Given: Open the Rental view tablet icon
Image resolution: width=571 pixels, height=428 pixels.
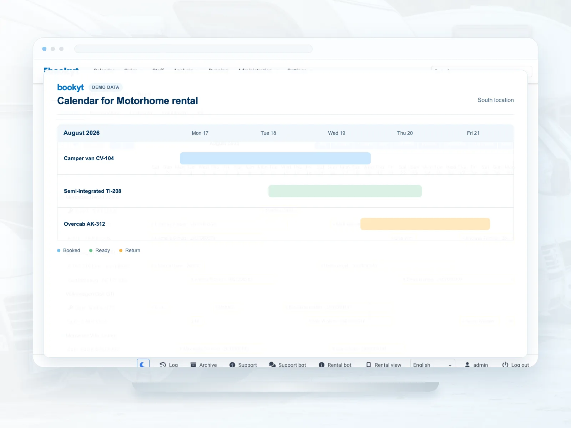Looking at the screenshot, I should pyautogui.click(x=369, y=365).
